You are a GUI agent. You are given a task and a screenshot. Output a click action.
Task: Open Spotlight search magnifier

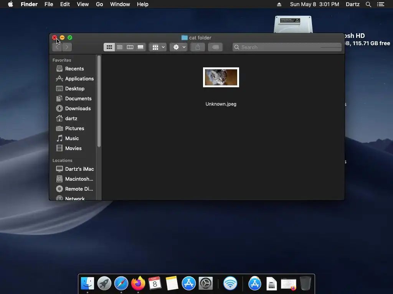tap(368, 4)
